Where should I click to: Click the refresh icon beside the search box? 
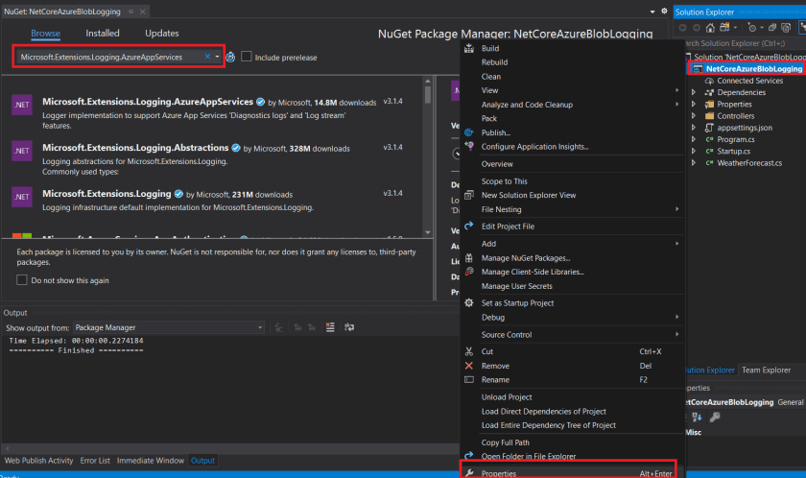point(231,58)
